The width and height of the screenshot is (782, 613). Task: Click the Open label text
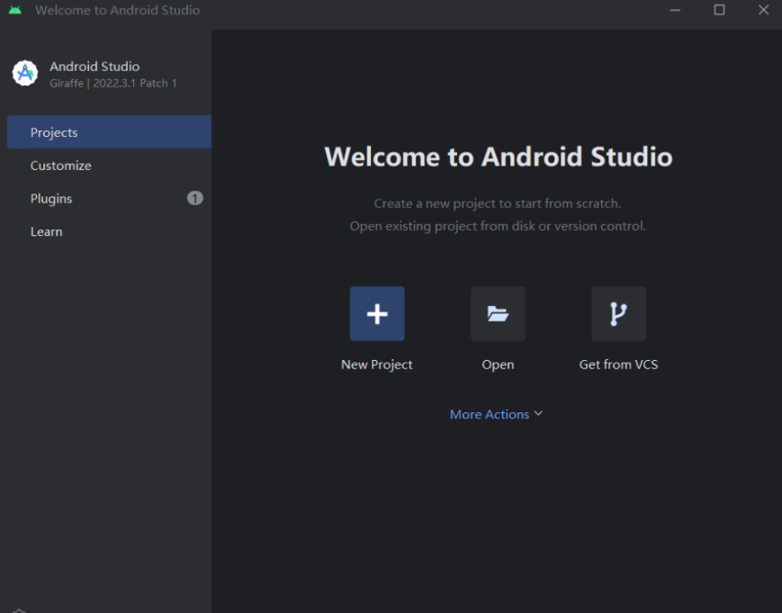pos(498,365)
